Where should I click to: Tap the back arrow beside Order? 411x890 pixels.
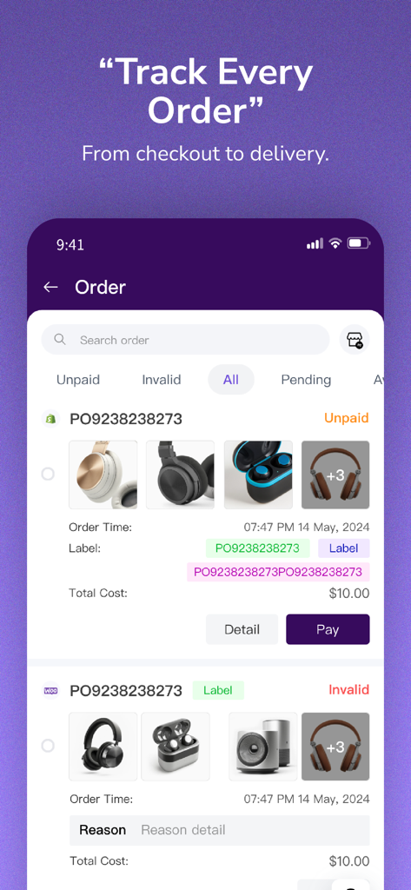[x=51, y=287]
